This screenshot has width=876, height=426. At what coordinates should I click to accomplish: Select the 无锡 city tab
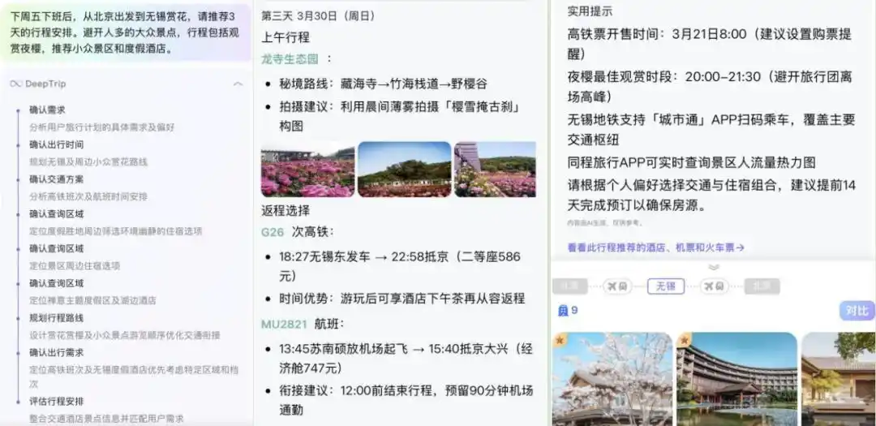pos(665,286)
